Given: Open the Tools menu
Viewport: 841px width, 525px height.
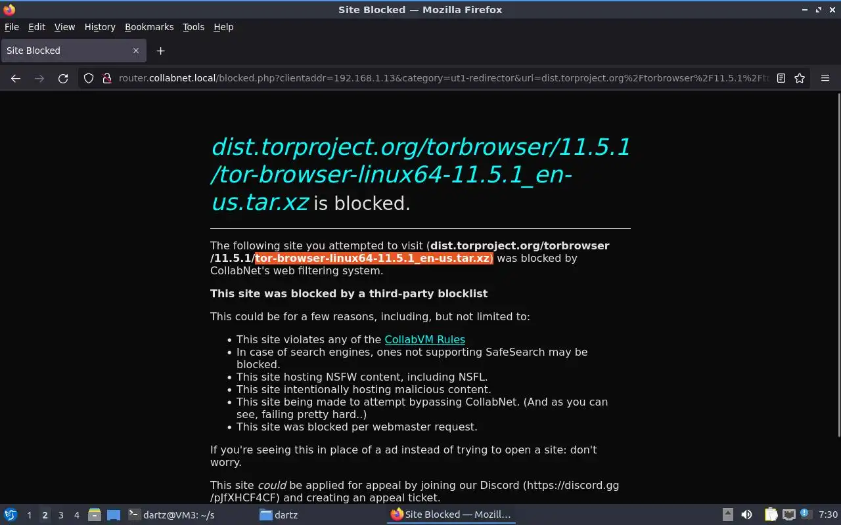Looking at the screenshot, I should 193,27.
